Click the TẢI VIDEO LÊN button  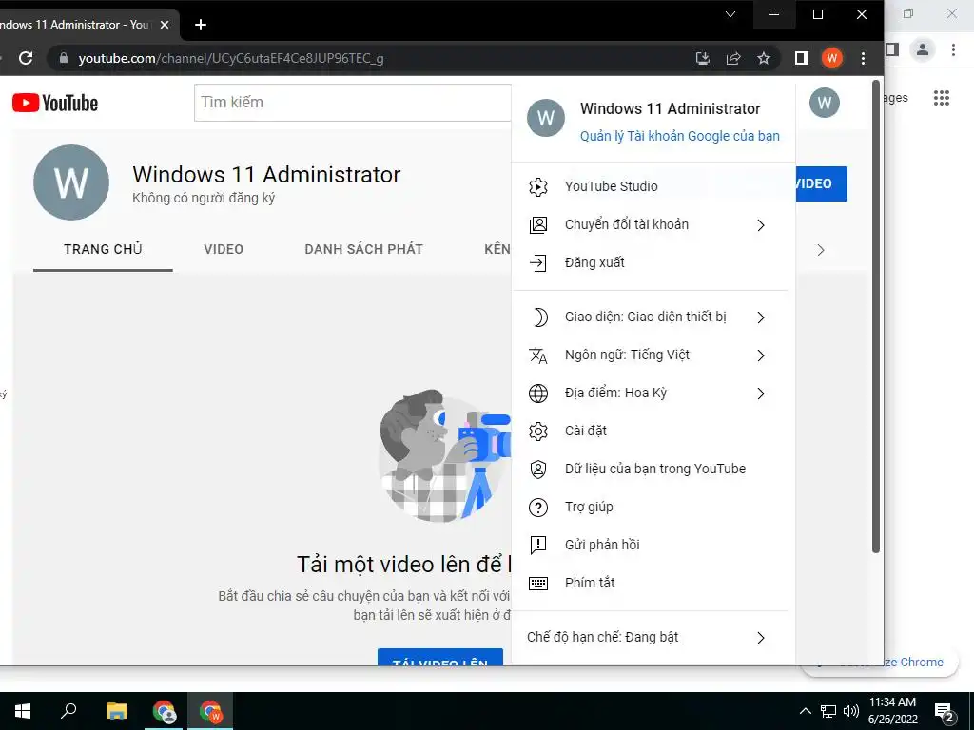point(440,658)
